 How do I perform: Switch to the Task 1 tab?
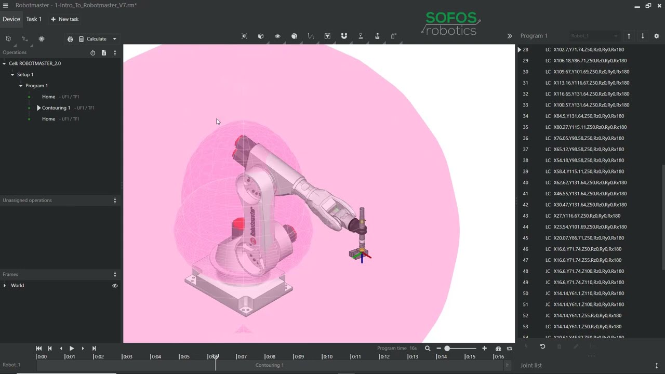(x=34, y=19)
